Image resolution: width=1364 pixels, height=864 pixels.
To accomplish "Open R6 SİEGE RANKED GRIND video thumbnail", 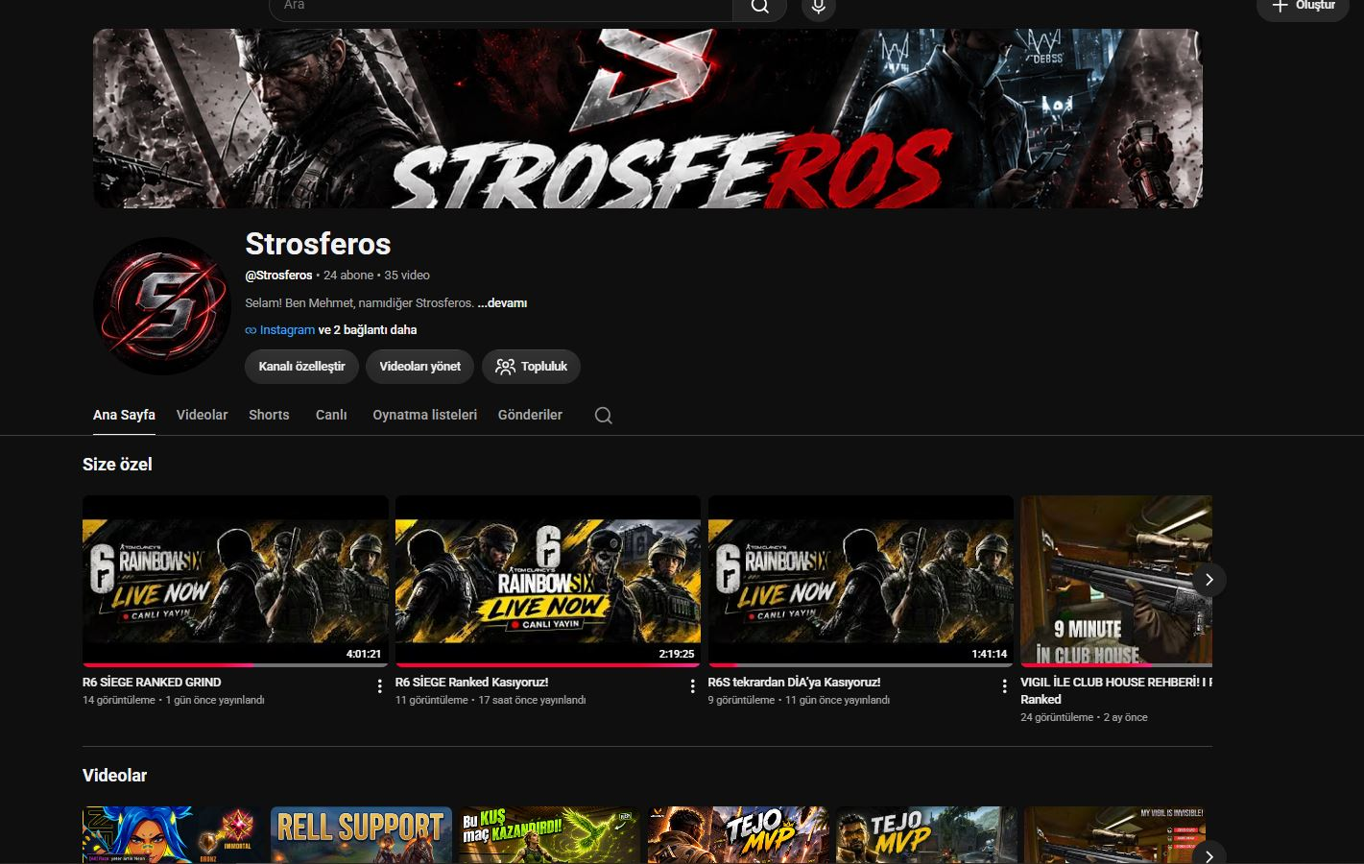I will click(x=235, y=581).
